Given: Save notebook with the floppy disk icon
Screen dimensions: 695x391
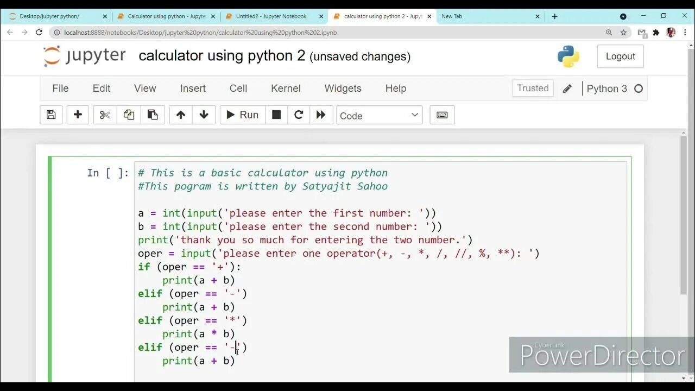Looking at the screenshot, I should click(x=51, y=115).
